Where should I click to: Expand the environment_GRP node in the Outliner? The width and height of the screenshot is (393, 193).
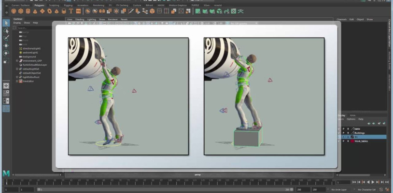(17, 61)
